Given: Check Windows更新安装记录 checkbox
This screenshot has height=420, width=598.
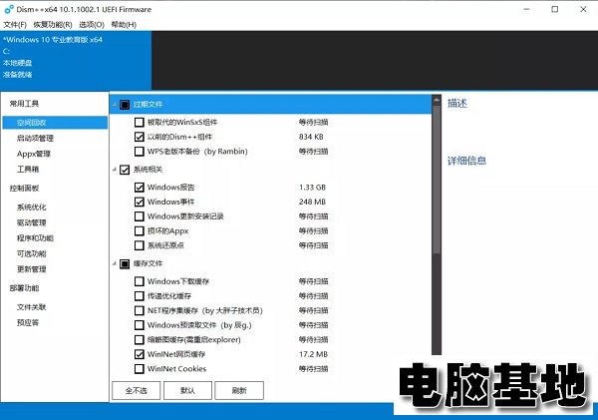Looking at the screenshot, I should coord(140,216).
